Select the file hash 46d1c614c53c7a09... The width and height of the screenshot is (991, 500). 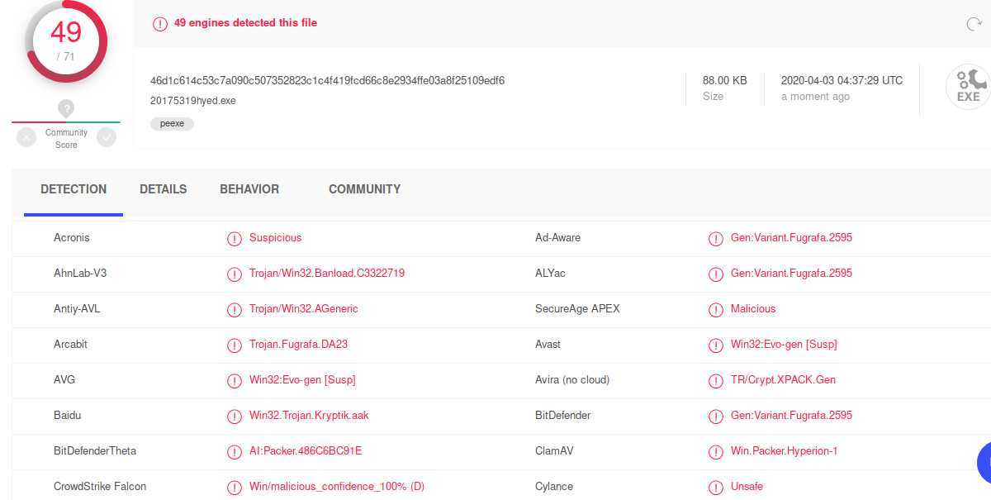(x=327, y=81)
